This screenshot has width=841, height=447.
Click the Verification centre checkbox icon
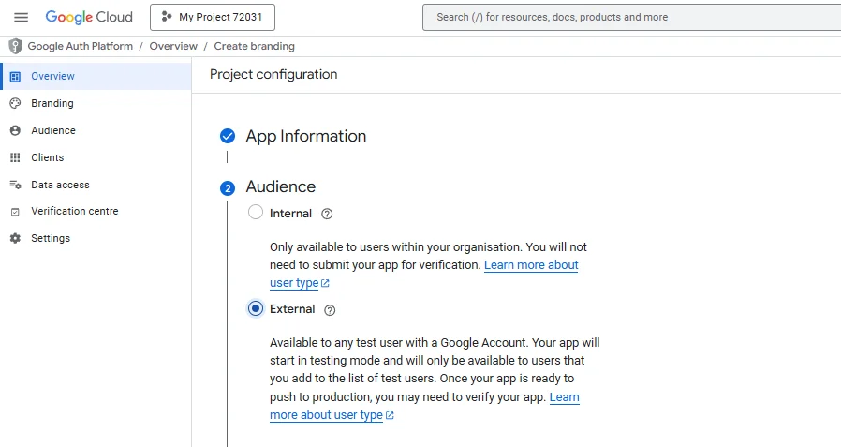[x=15, y=212]
